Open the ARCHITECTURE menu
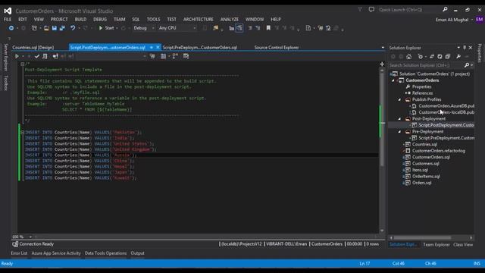Screen dimensions: 485x273 tap(199, 20)
